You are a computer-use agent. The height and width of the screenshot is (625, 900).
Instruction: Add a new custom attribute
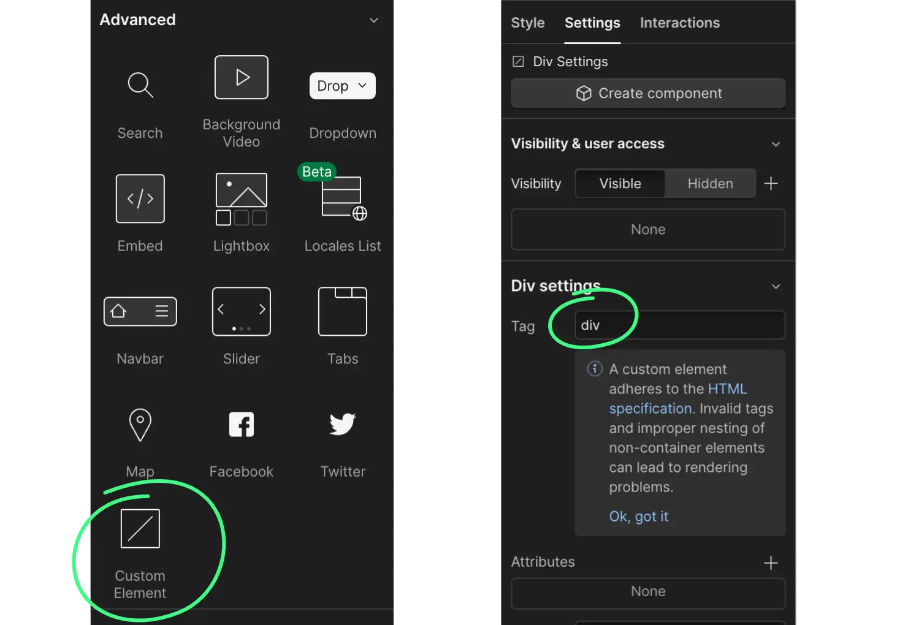(771, 562)
